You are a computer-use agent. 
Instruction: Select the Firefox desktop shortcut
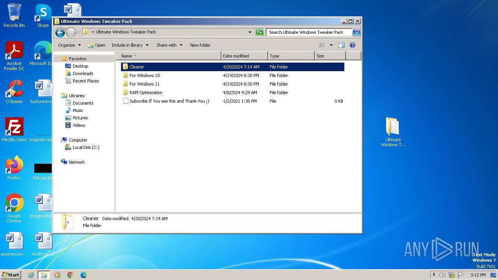coord(14,168)
